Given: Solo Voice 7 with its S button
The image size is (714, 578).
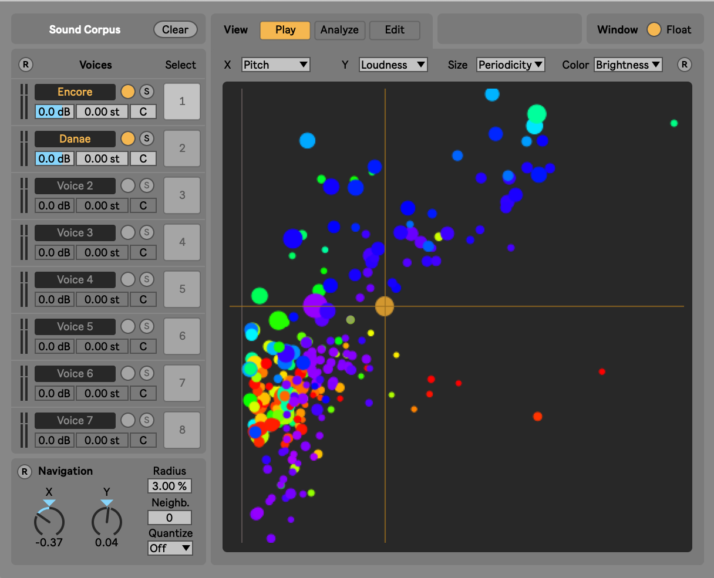Looking at the screenshot, I should click(x=147, y=420).
